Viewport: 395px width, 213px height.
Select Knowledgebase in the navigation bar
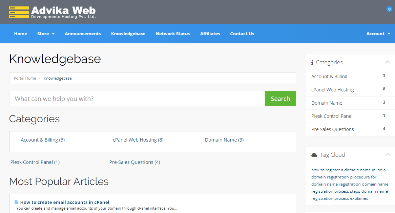pyautogui.click(x=128, y=34)
